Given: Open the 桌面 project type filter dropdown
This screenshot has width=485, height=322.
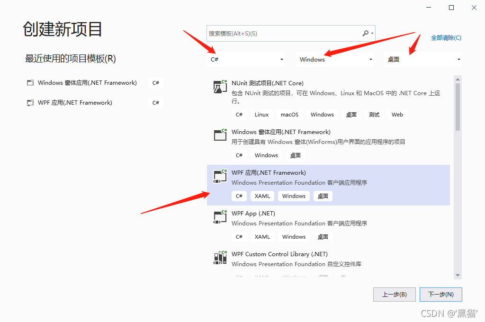Looking at the screenshot, I should [423, 59].
